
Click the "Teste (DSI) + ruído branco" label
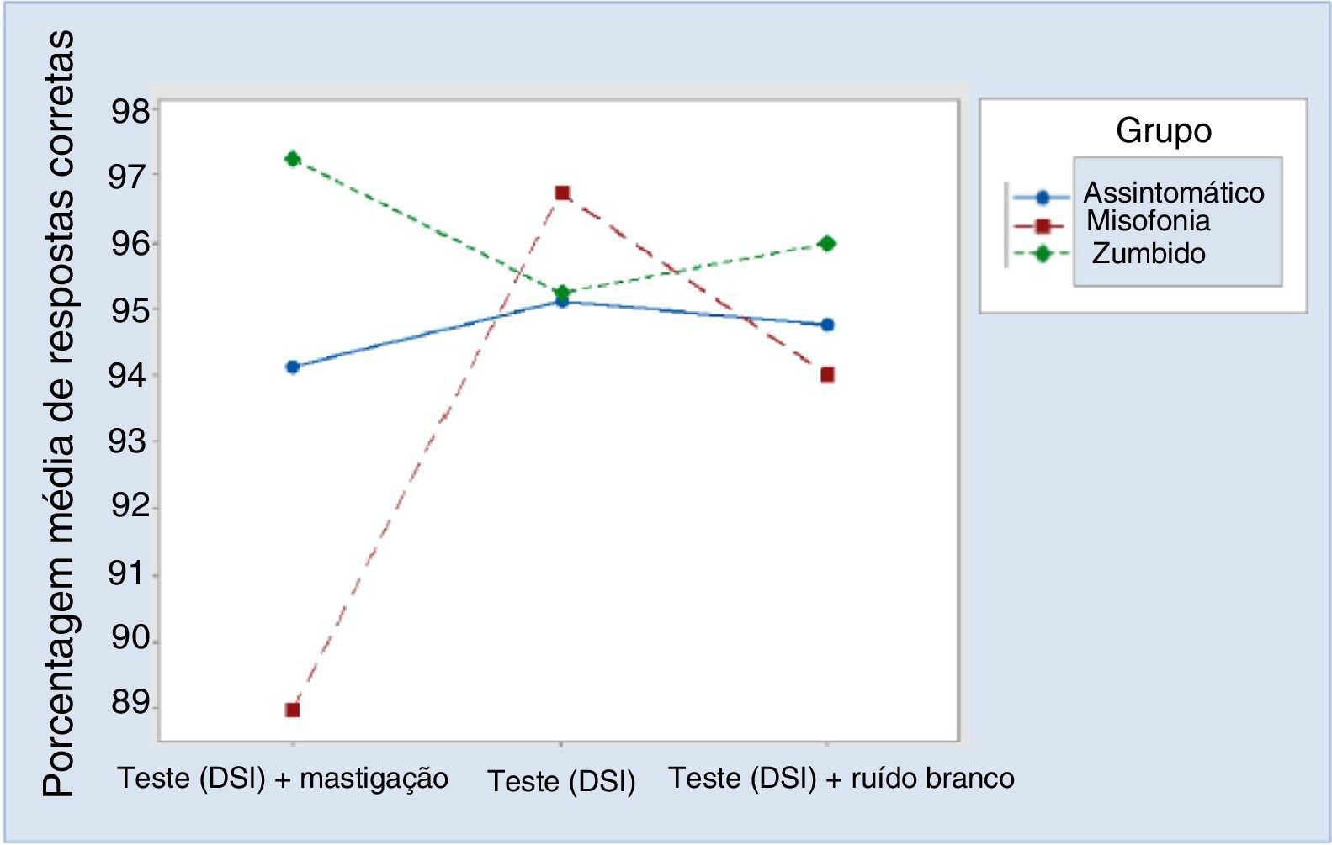click(841, 779)
